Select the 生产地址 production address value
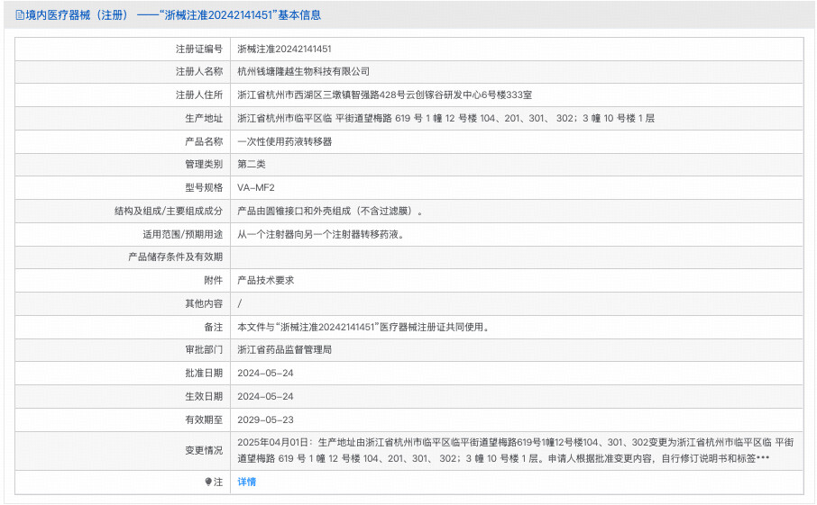 pos(445,118)
